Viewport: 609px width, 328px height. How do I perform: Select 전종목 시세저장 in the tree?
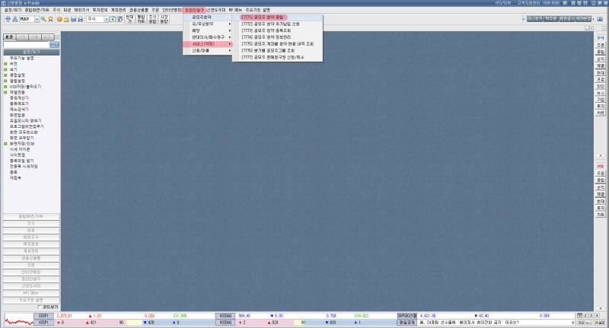(x=24, y=167)
